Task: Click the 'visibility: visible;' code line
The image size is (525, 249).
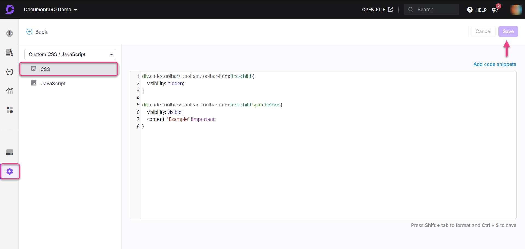Action: tap(165, 112)
